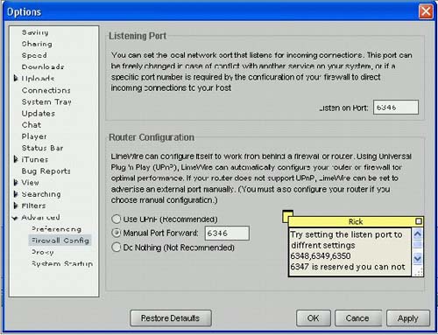The width and height of the screenshot is (438, 335).
Task: Select the View tree item label
Action: coord(30,183)
